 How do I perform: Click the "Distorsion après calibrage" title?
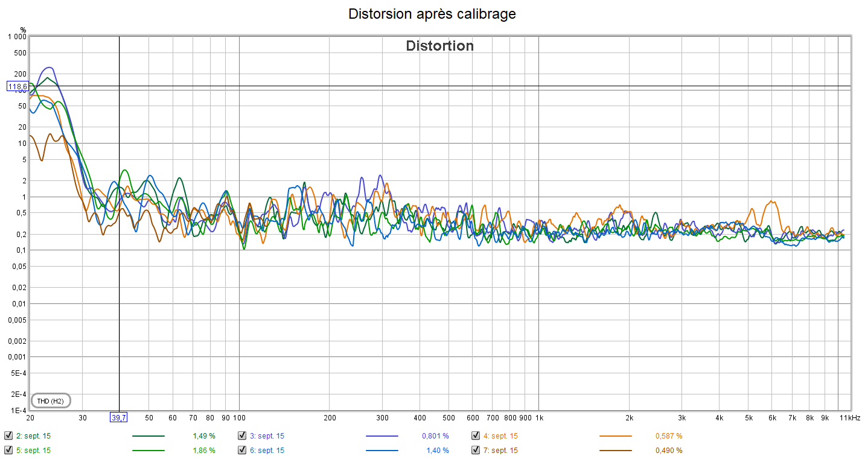tap(432, 14)
